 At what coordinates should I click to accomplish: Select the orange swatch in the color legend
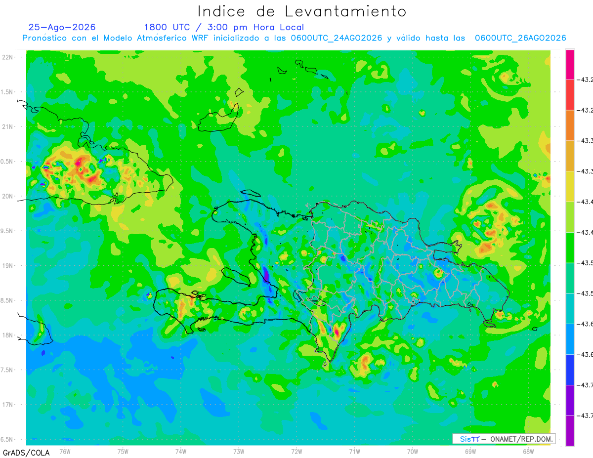click(x=570, y=125)
